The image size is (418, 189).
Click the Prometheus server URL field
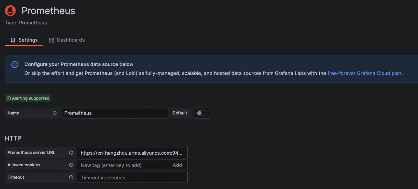pos(132,153)
